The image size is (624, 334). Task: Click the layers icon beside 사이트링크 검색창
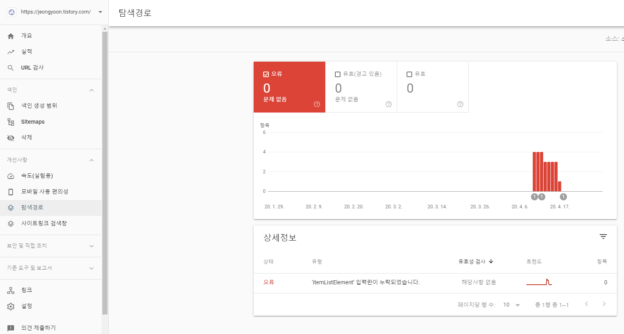[x=11, y=223]
